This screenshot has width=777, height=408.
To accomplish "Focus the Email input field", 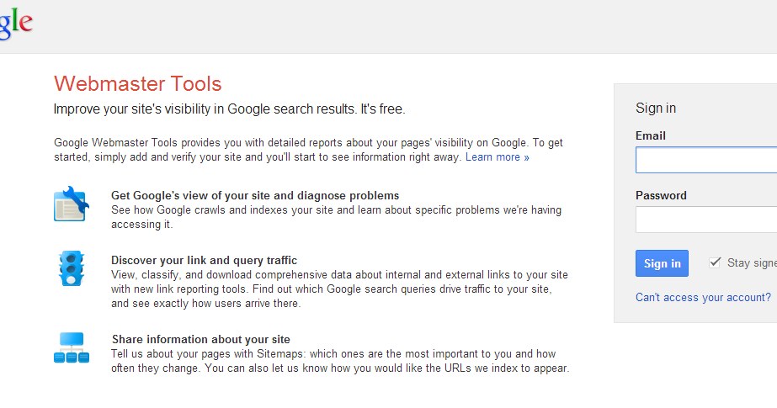I will (706, 160).
